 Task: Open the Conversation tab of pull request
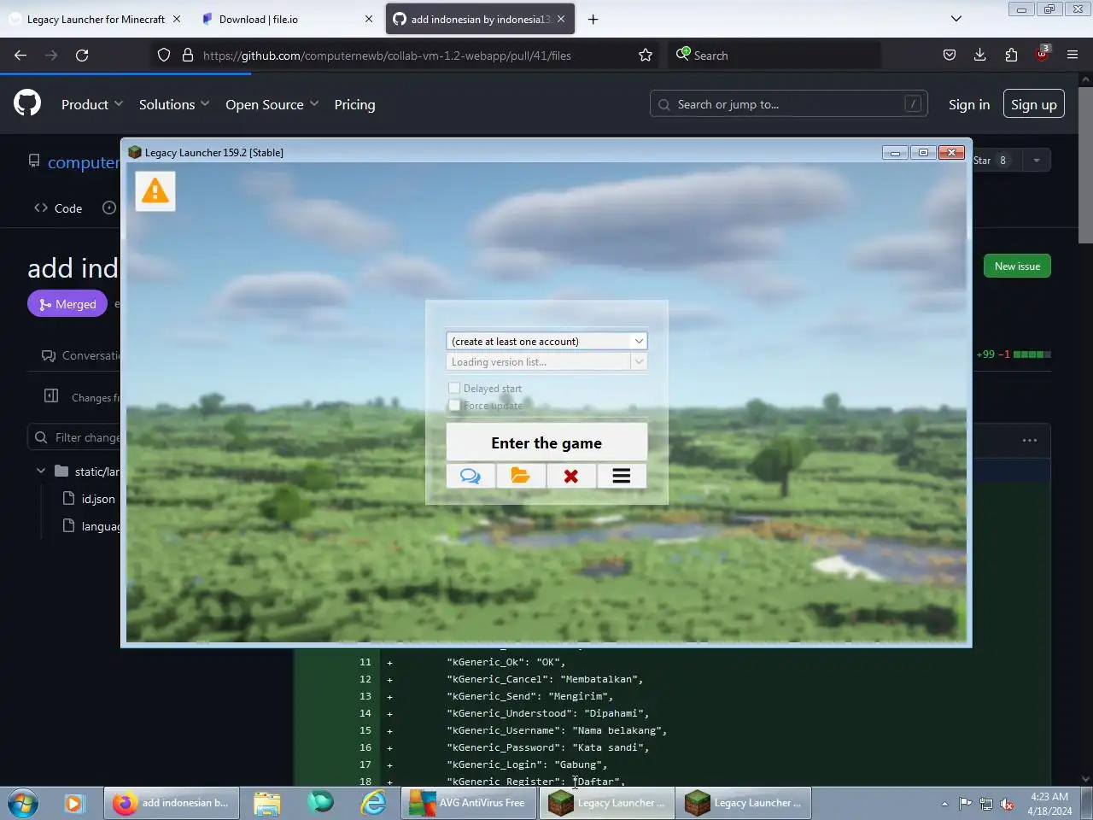[x=81, y=355]
